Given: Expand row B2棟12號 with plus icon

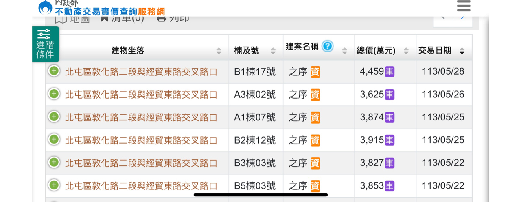Looking at the screenshot, I should [x=54, y=140].
